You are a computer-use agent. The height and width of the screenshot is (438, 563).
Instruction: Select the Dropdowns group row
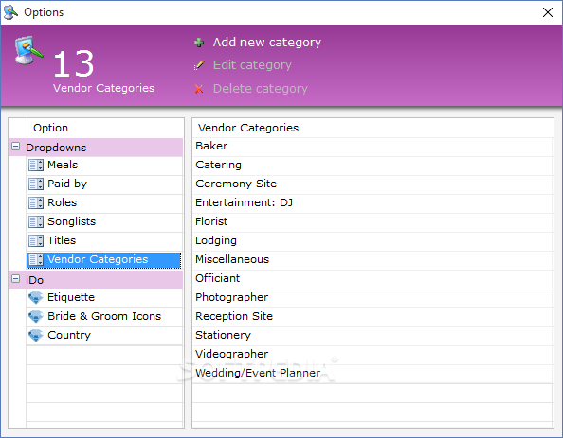[x=96, y=148]
